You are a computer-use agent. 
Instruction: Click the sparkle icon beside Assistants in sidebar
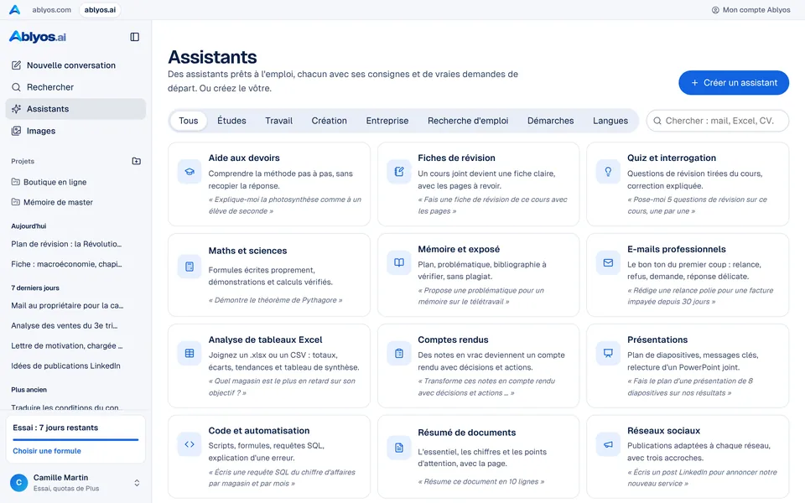17,109
